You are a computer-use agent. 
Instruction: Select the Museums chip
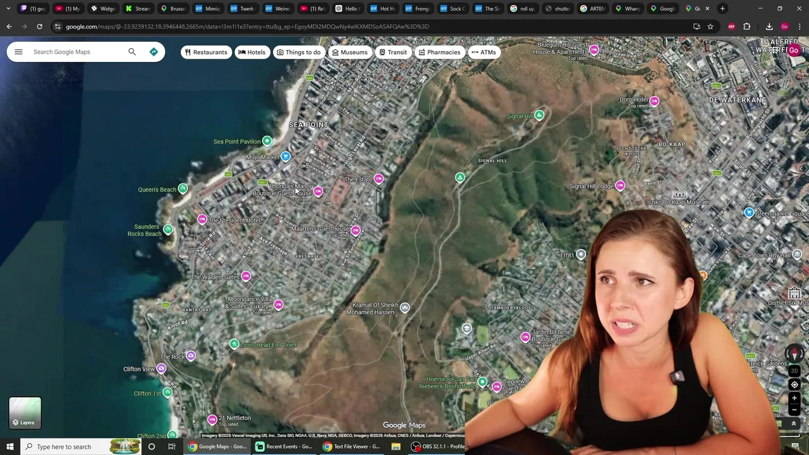350,52
